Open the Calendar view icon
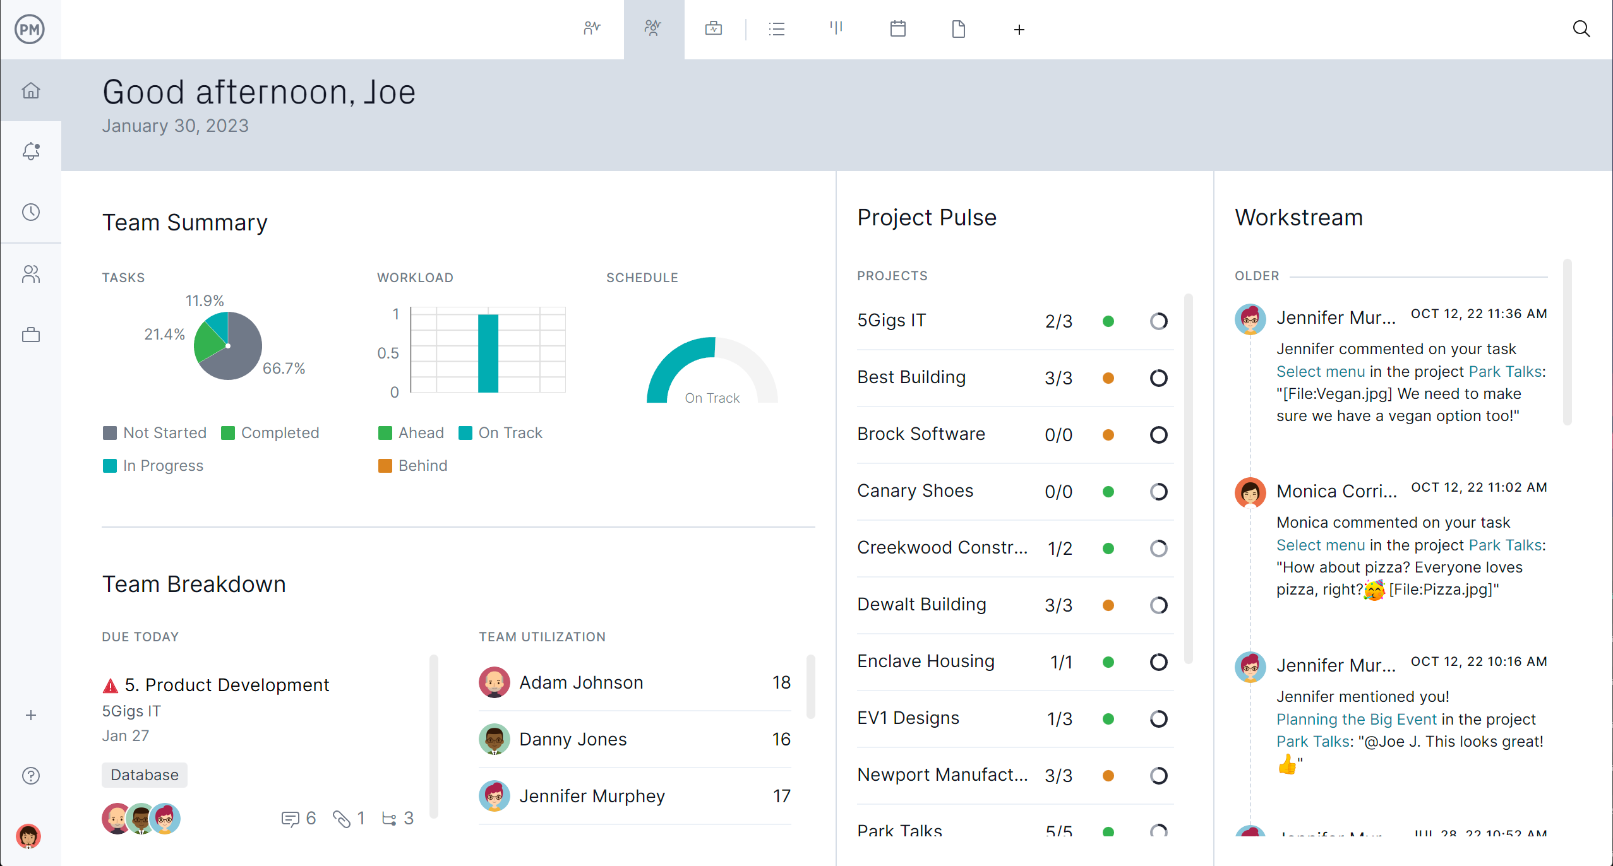The height and width of the screenshot is (866, 1613). (x=897, y=29)
